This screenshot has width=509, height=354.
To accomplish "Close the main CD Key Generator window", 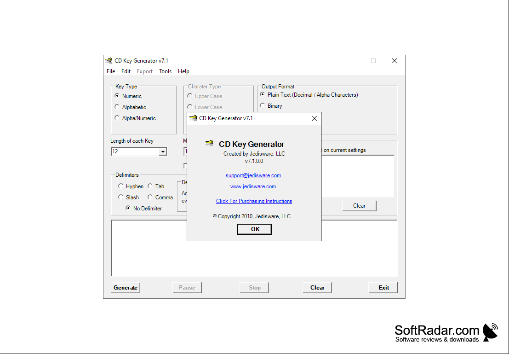I will [x=395, y=61].
